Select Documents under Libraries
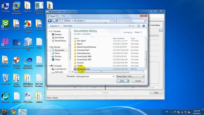204x115 pixels. 58,50
